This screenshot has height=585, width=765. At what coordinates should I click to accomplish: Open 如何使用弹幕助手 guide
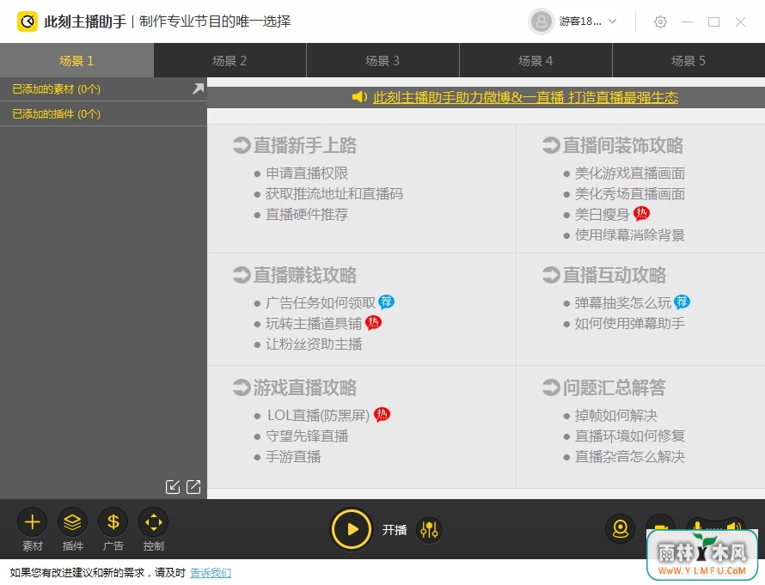(x=630, y=323)
